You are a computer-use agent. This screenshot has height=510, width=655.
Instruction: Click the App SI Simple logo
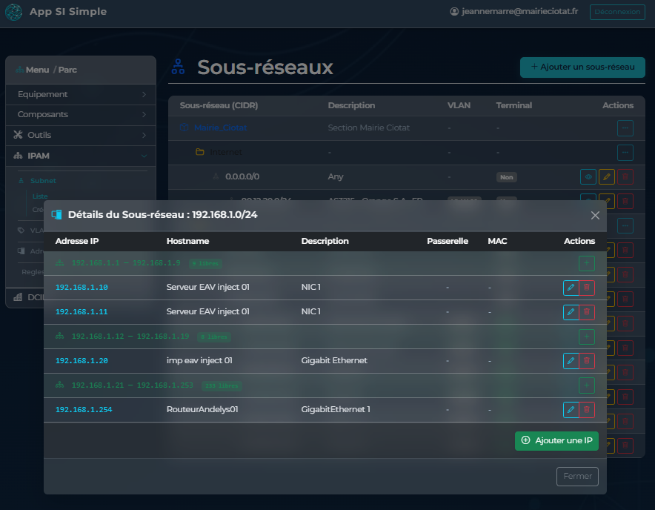click(13, 12)
